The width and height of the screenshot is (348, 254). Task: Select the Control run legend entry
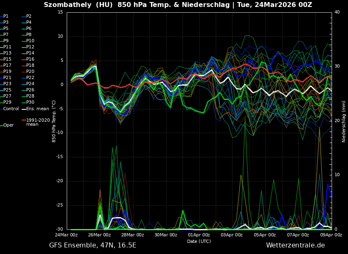[x=11, y=109]
